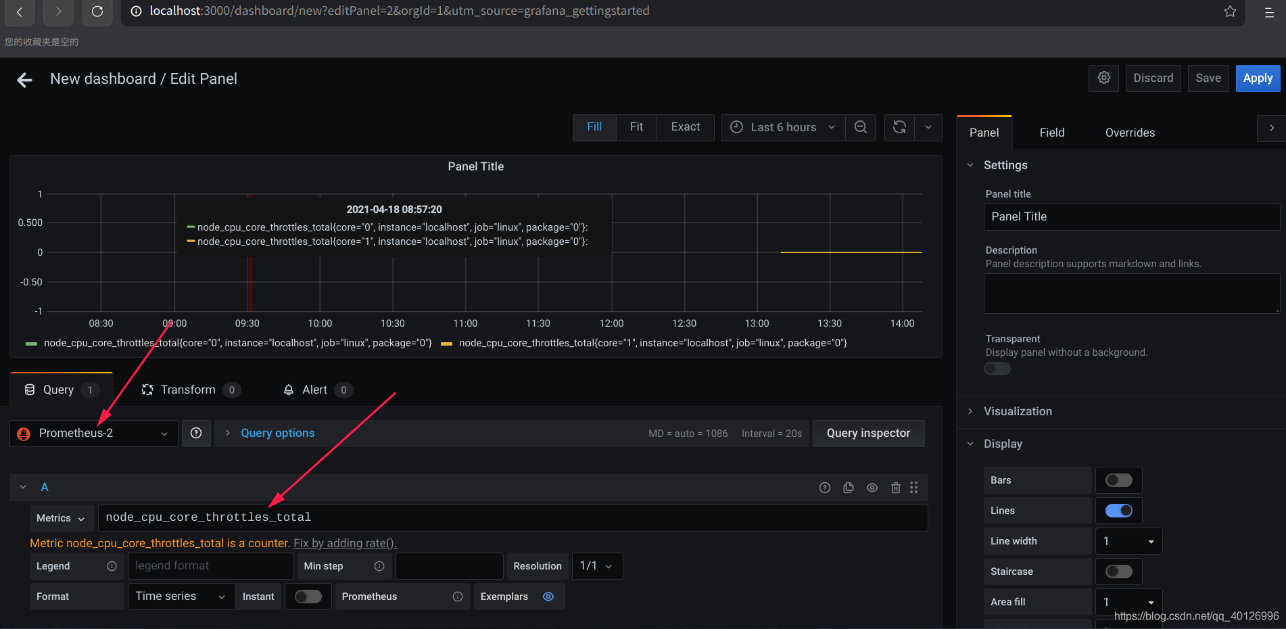Image resolution: width=1286 pixels, height=629 pixels.
Task: Enable the Staircase switch
Action: (1118, 572)
